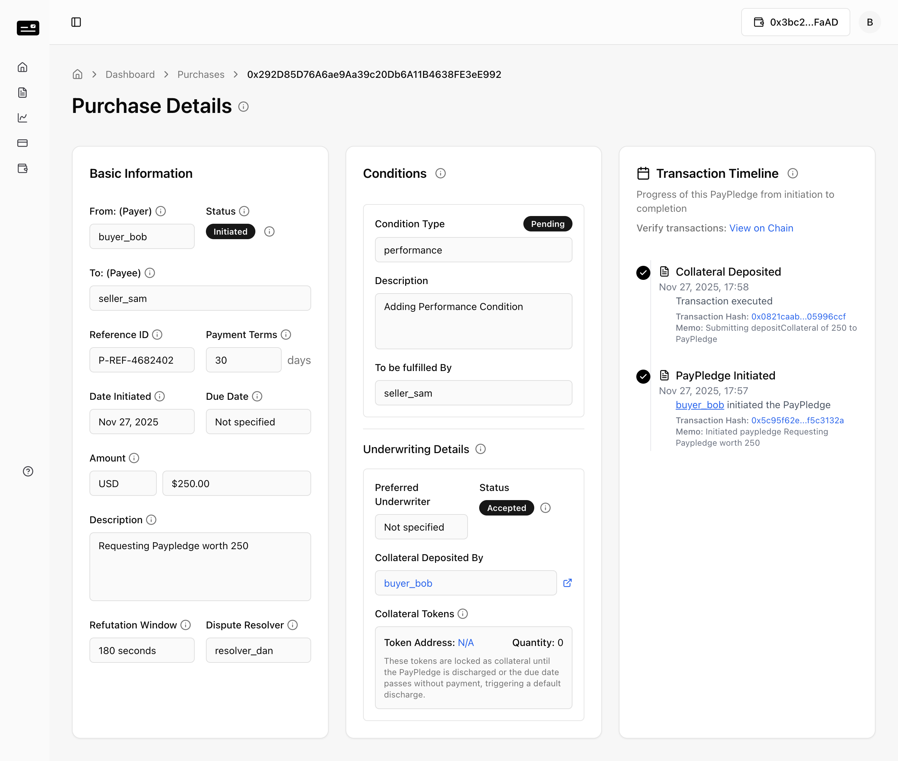
Task: Click the breadcrumb home icon
Action: pyautogui.click(x=78, y=74)
